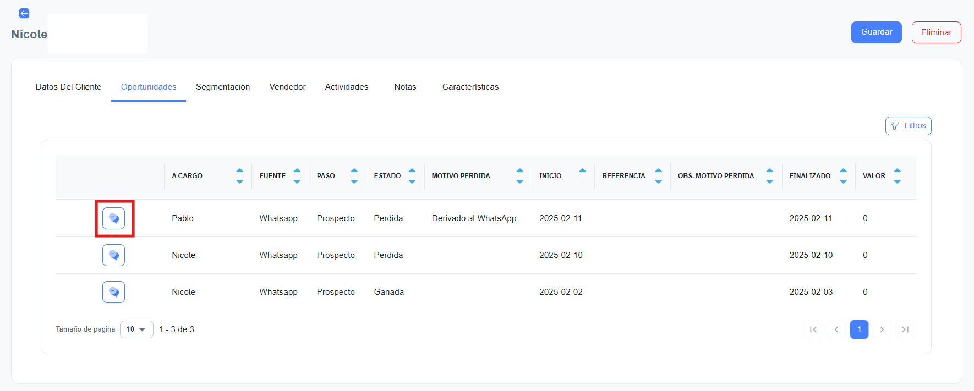Go to the next page arrow
Viewport: 974px width, 391px height.
(x=882, y=329)
